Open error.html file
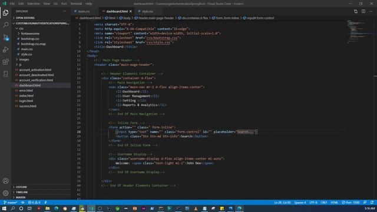 point(26,91)
